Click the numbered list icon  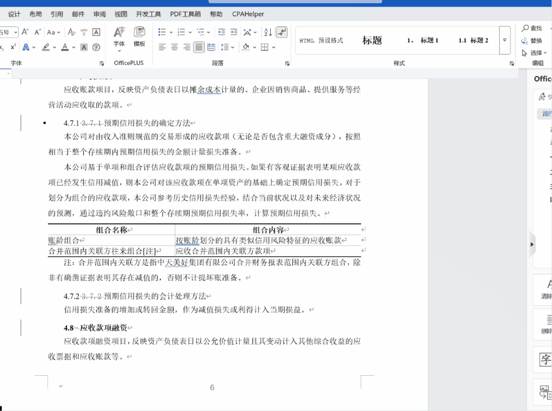181,32
